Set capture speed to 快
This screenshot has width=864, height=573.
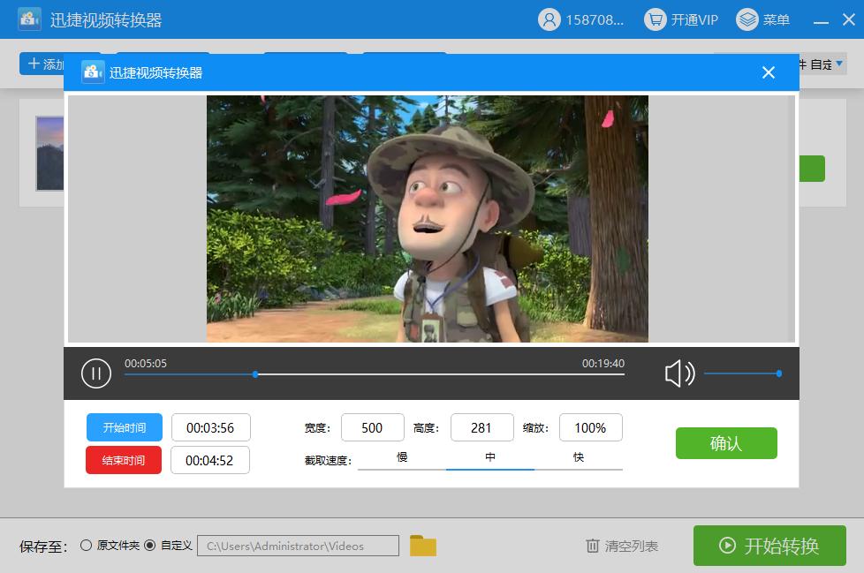(579, 457)
